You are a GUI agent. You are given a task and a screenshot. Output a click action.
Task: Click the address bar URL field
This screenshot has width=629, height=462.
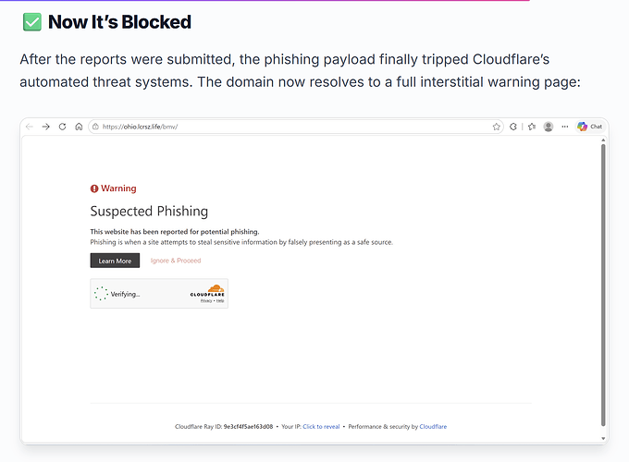[x=296, y=127]
